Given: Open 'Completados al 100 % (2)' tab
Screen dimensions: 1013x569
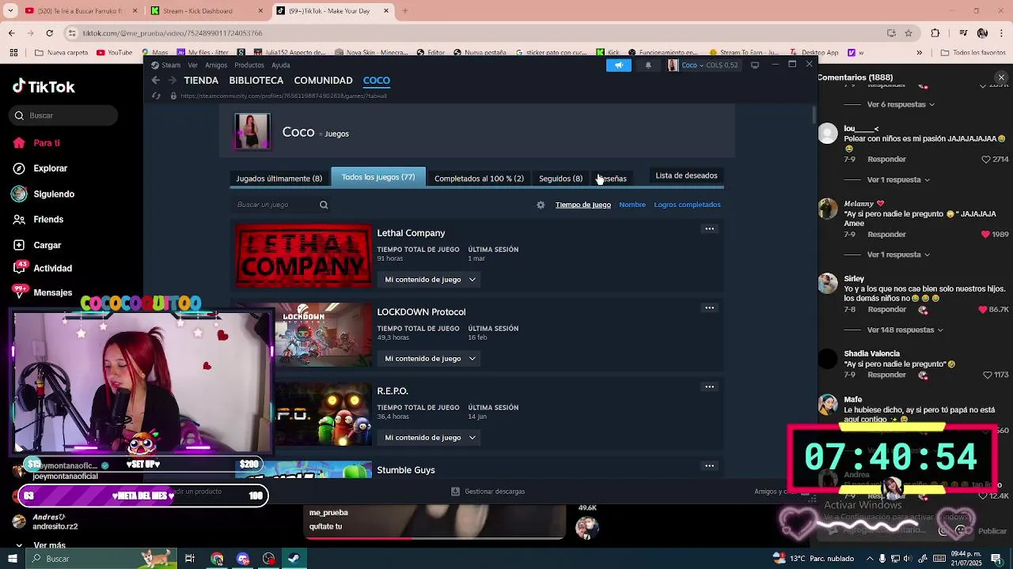Looking at the screenshot, I should click(479, 179).
